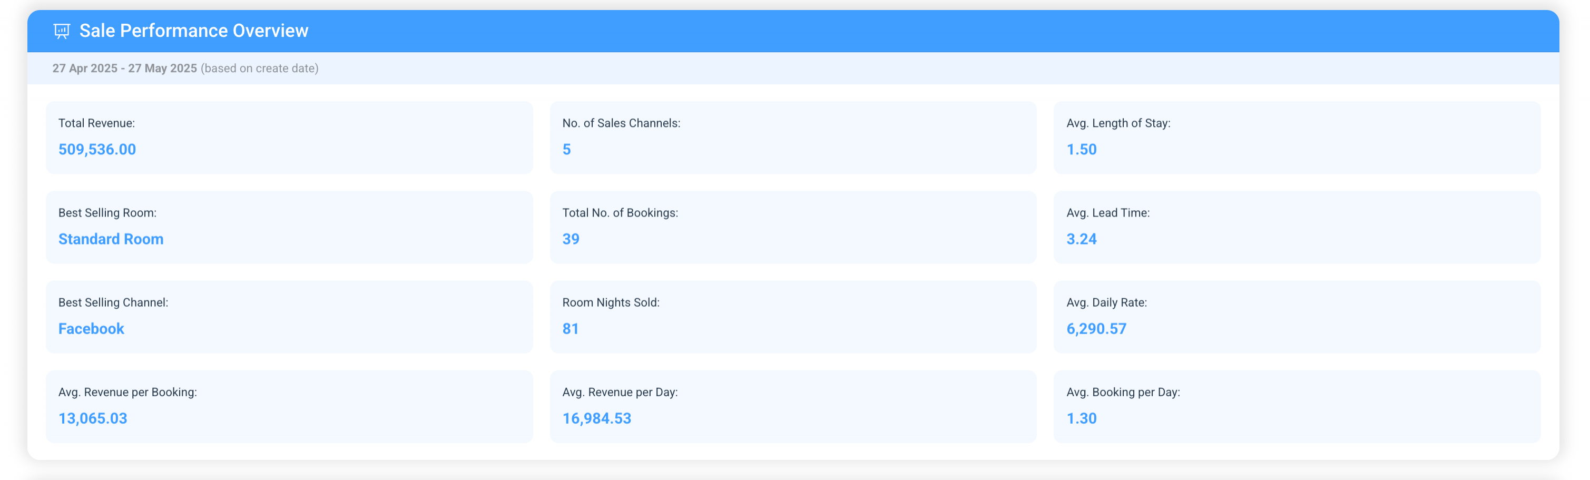Click the 27 Apr 2025 - 27 May 2025 date range
The image size is (1590, 480).
(124, 68)
